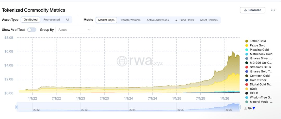Toggle the Show % of Total switch
Screen dimensions: 281x119
tap(32, 30)
